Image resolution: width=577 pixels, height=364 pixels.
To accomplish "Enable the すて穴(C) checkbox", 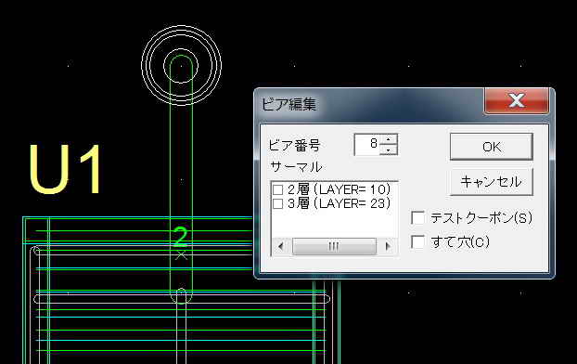I will (417, 242).
